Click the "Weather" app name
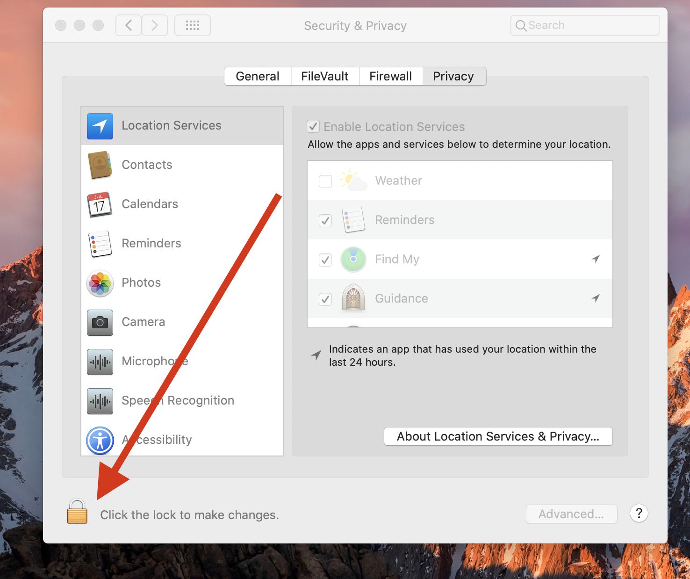This screenshot has height=579, width=690. [398, 181]
